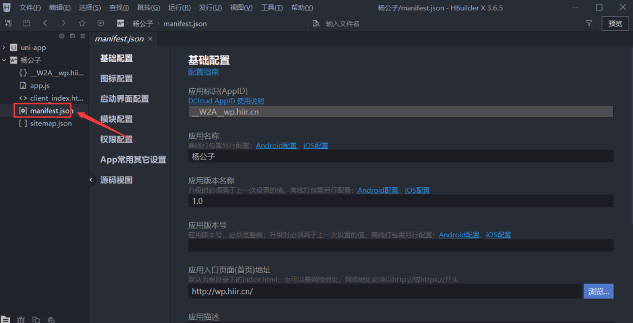The image size is (633, 323).
Task: Click the locate current file target icon
Action: (62, 36)
